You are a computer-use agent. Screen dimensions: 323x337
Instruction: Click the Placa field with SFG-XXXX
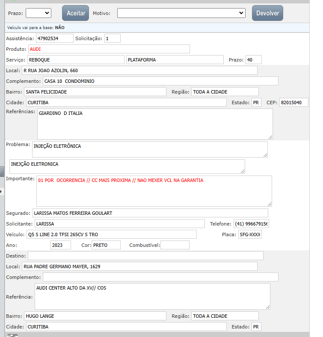coord(250,234)
